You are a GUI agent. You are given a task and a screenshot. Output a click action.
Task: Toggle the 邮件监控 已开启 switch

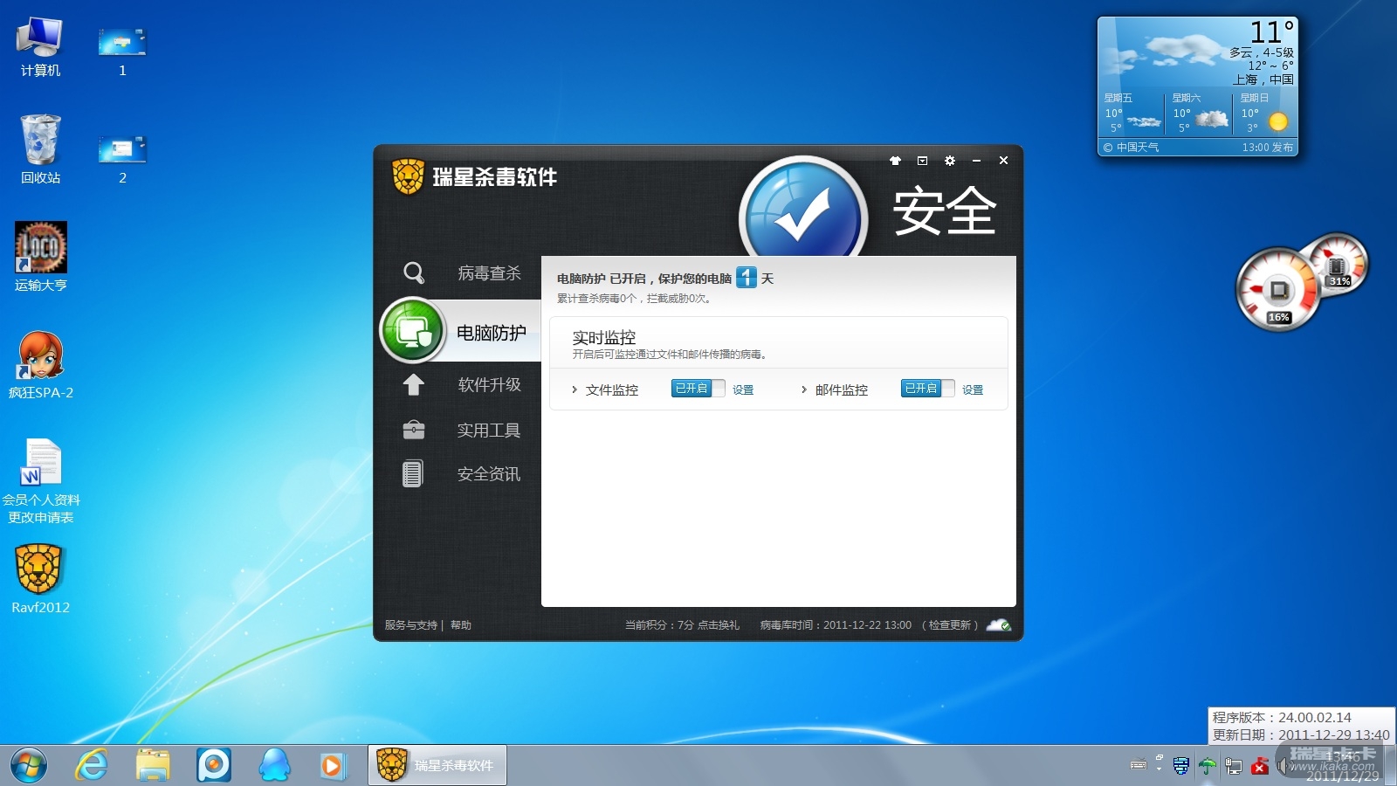[927, 389]
